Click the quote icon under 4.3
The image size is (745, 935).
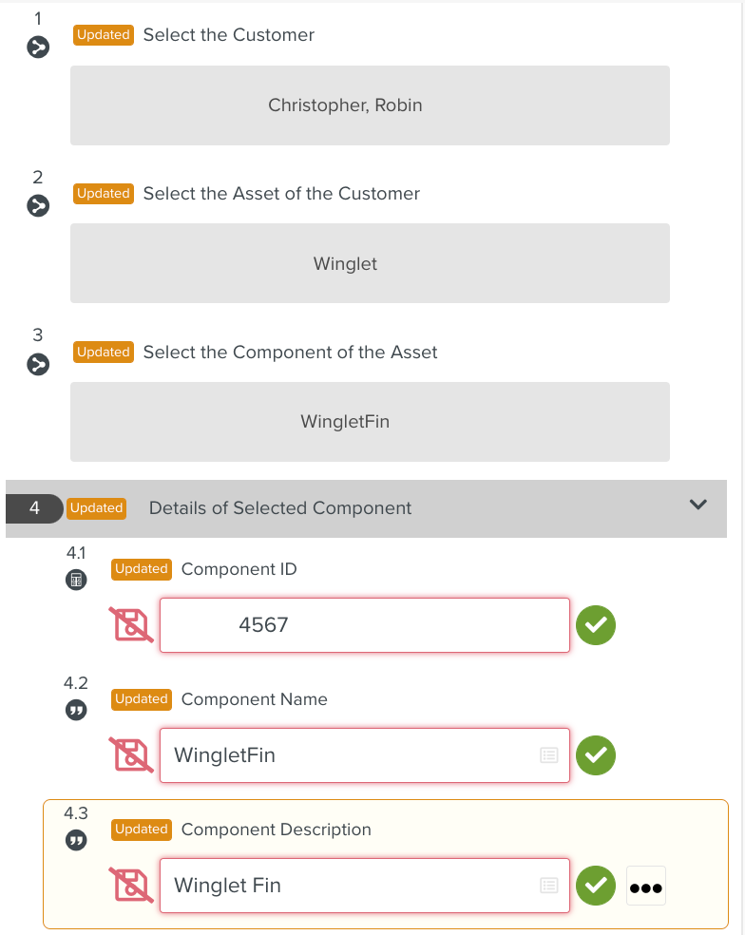[x=76, y=840]
